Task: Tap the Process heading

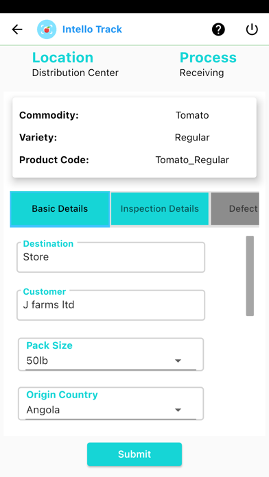Action: (208, 58)
